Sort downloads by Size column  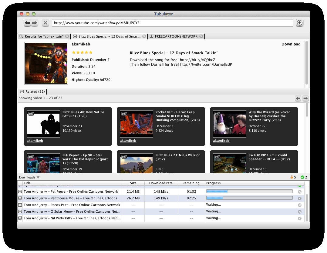[x=133, y=183]
